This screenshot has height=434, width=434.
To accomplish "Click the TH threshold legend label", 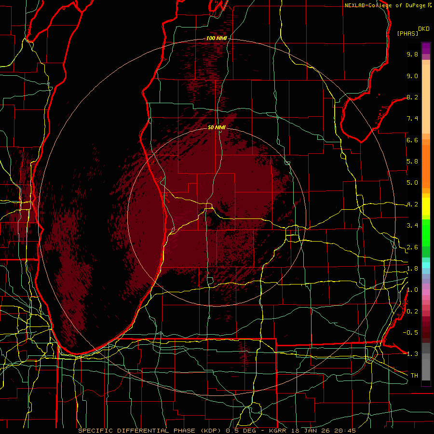I will click(414, 375).
